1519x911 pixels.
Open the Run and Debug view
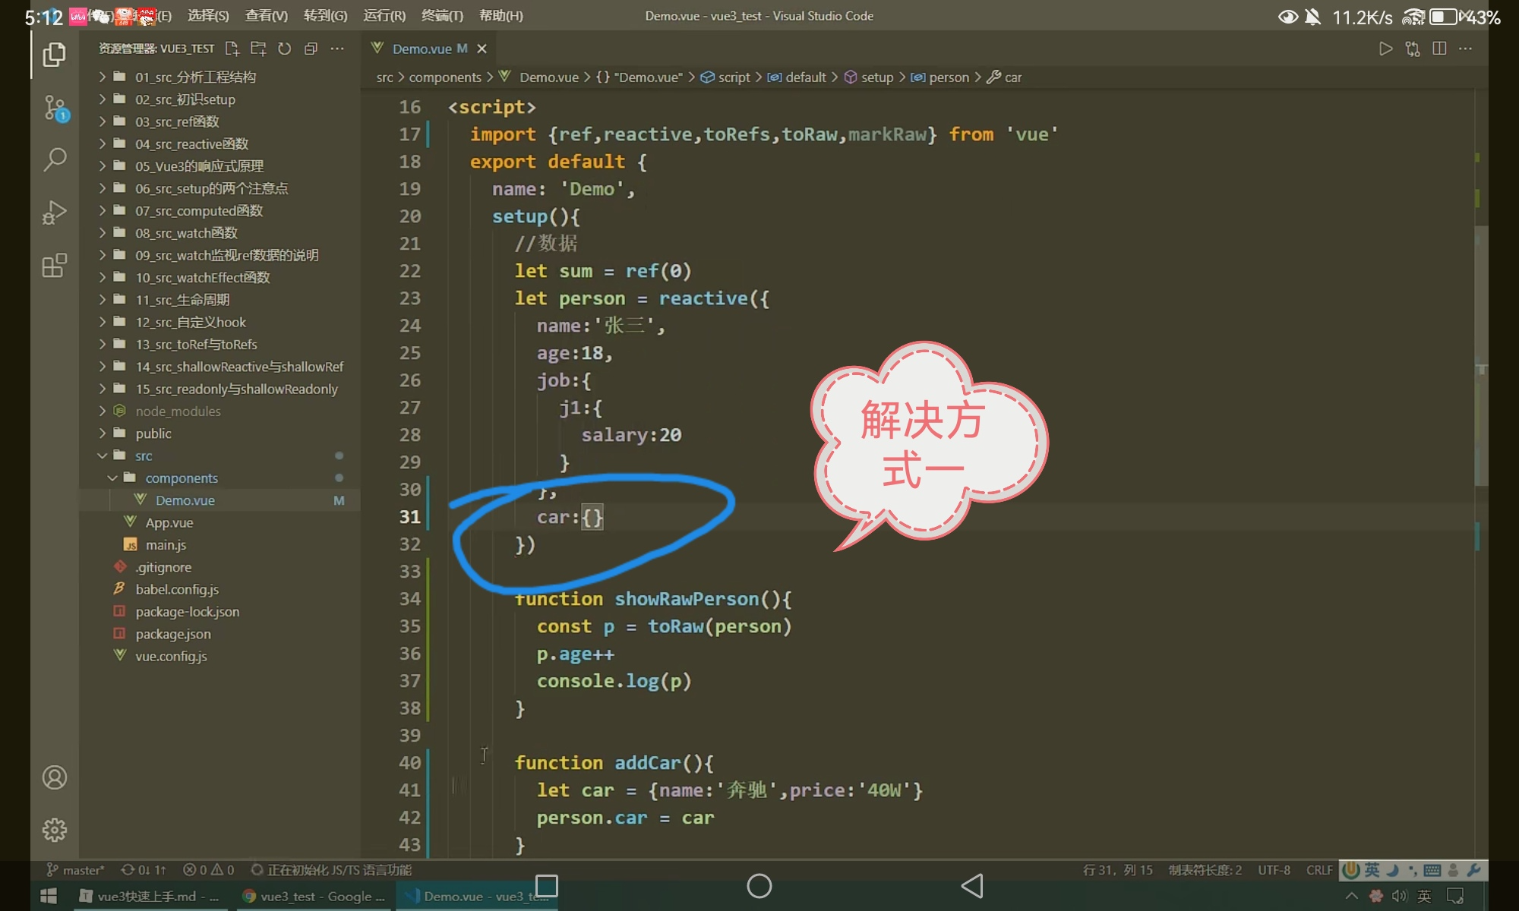pos(55,213)
